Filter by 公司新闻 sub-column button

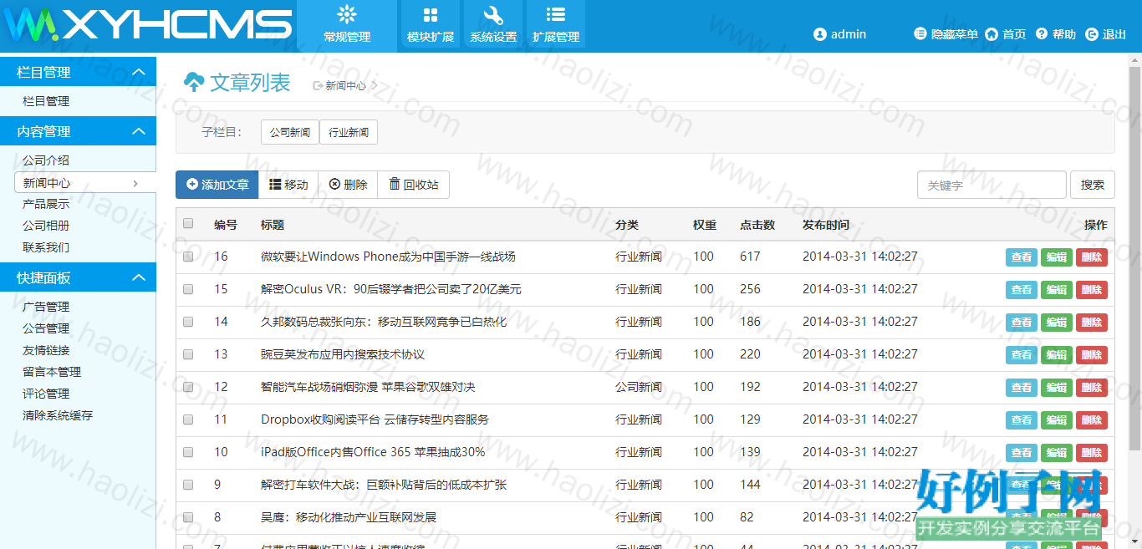[x=290, y=132]
